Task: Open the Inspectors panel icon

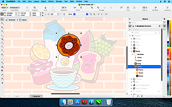Action: 167,7
